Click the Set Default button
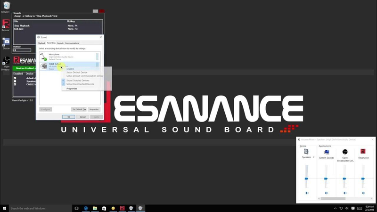Image resolution: width=377 pixels, height=212 pixels. pos(77,109)
